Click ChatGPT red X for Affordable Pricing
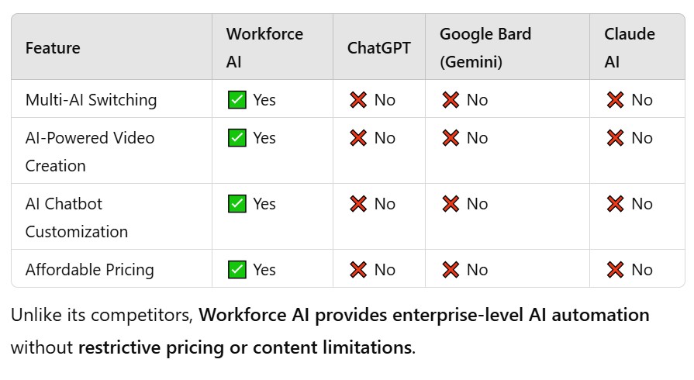Screen dimensions: 694x380 [357, 270]
